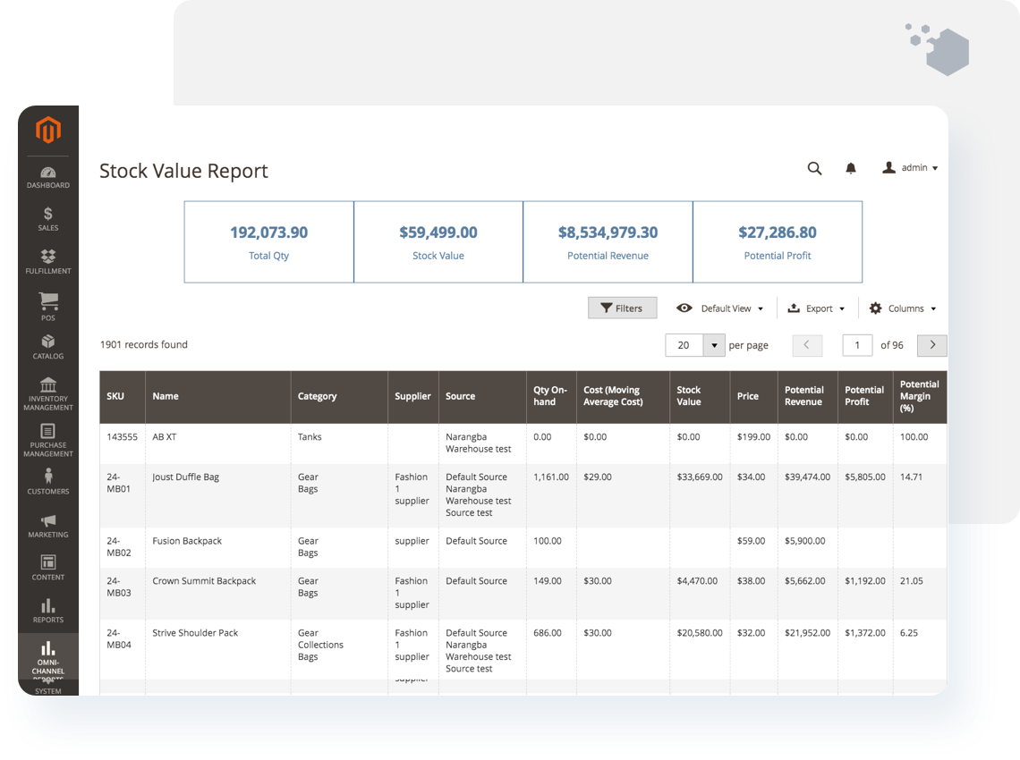Select the Crown Summit Backpack name
1020x760 pixels.
pyautogui.click(x=204, y=581)
